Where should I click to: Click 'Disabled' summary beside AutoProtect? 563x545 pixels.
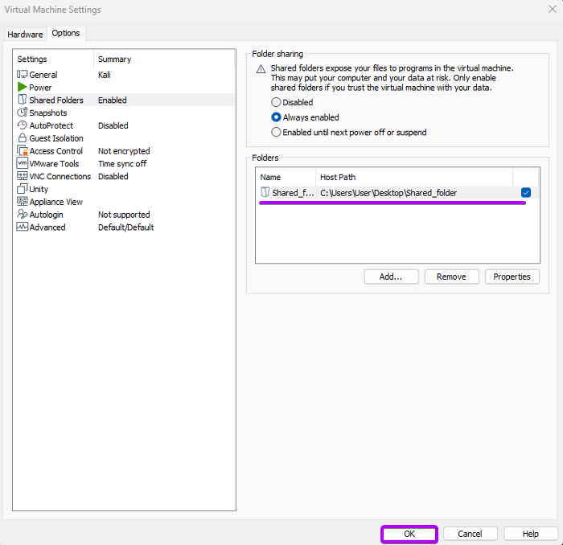click(113, 125)
